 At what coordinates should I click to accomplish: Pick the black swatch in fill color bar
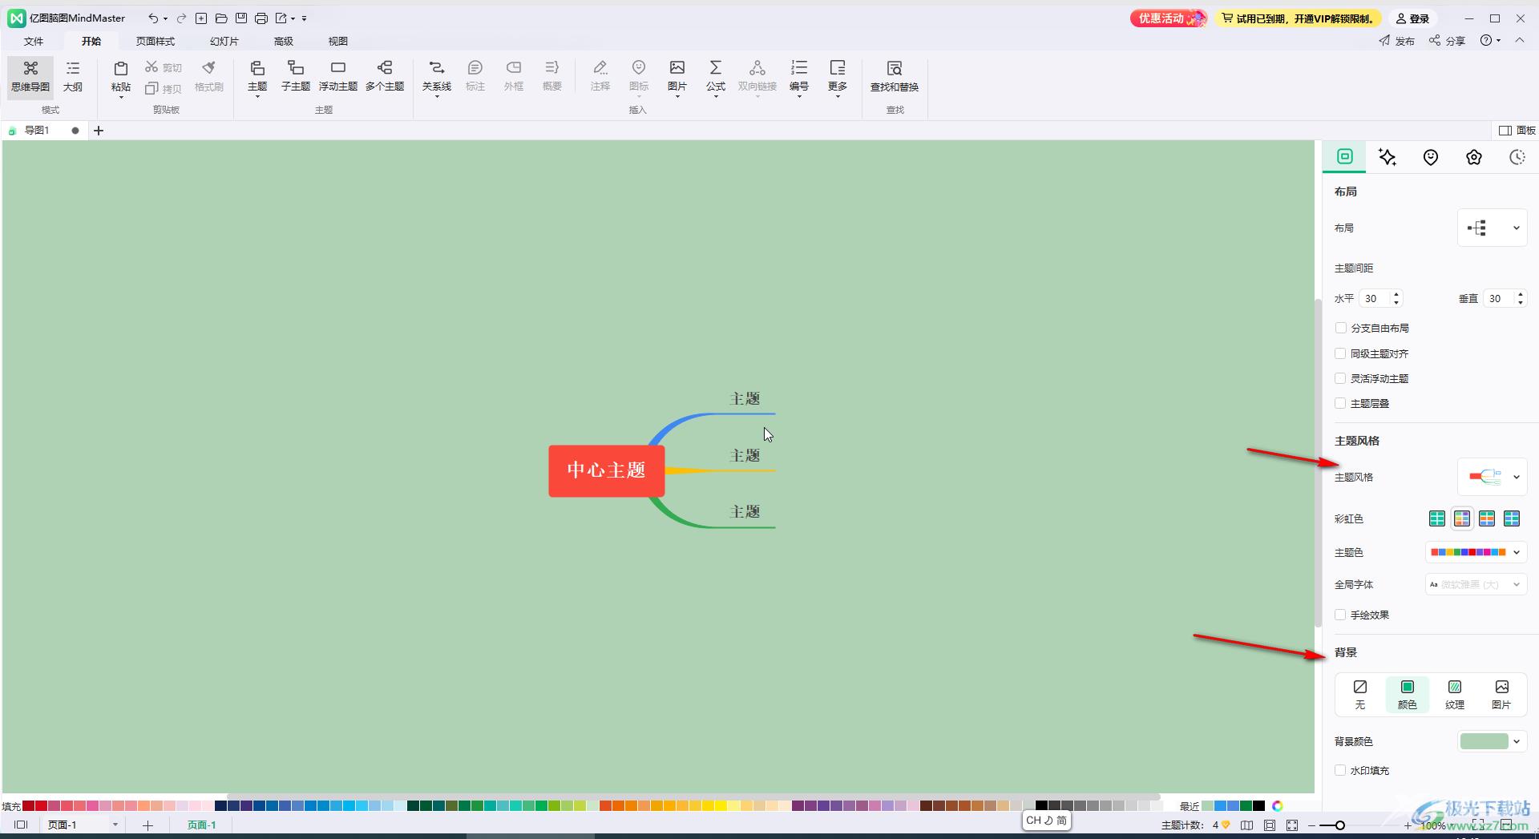1041,806
